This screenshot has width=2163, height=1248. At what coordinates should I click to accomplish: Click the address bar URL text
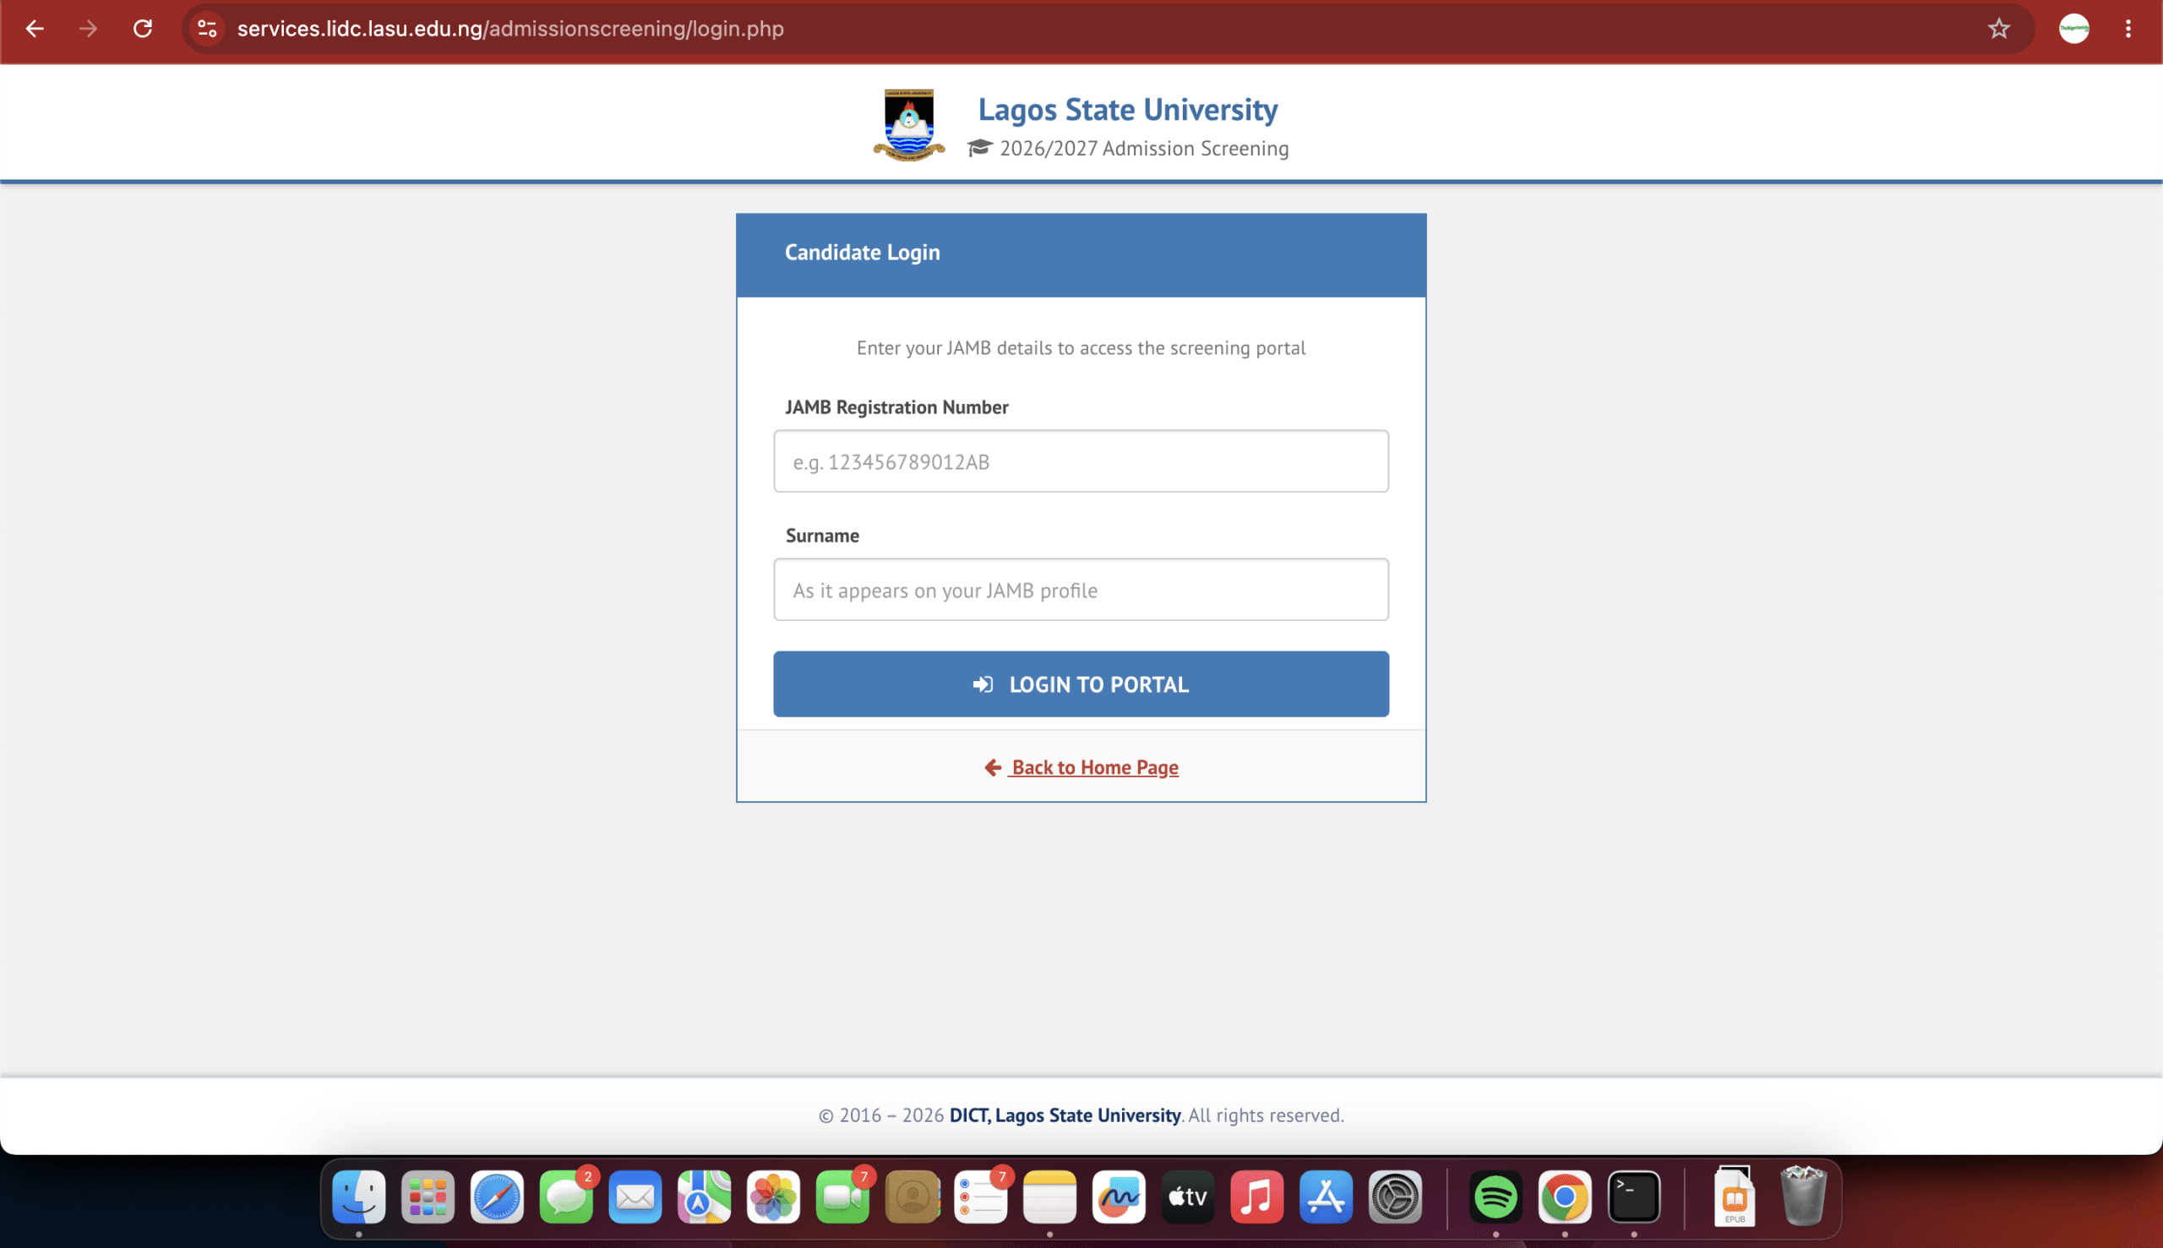(x=509, y=28)
